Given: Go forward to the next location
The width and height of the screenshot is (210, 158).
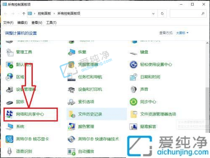Looking at the screenshot, I should point(13,13).
